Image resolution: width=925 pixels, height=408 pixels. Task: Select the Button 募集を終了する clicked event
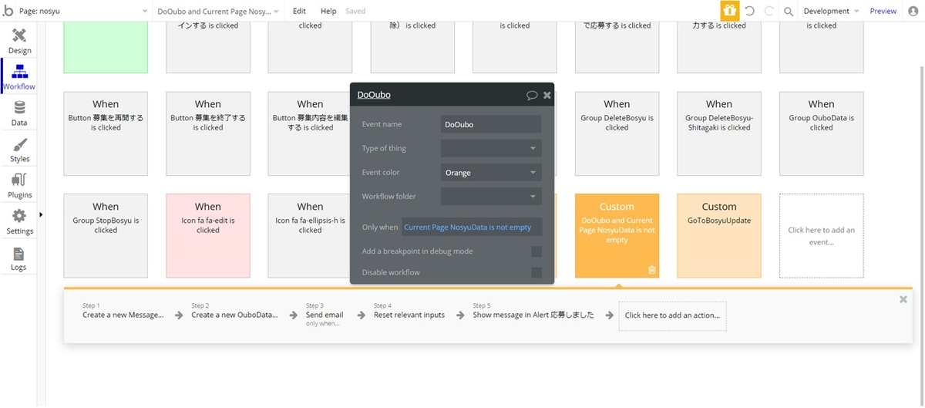(x=208, y=133)
